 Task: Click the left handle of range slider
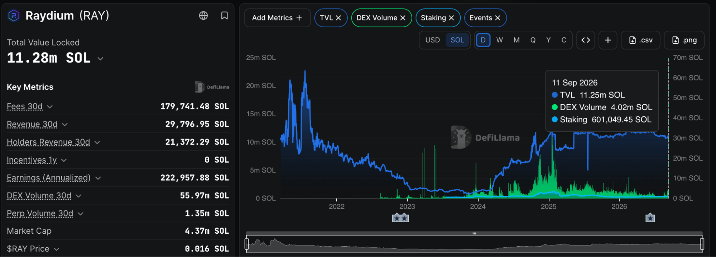(x=247, y=244)
